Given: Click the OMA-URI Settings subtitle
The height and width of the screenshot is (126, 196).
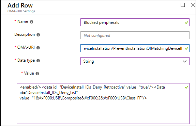Looking at the screenshot, I should tap(21, 11).
